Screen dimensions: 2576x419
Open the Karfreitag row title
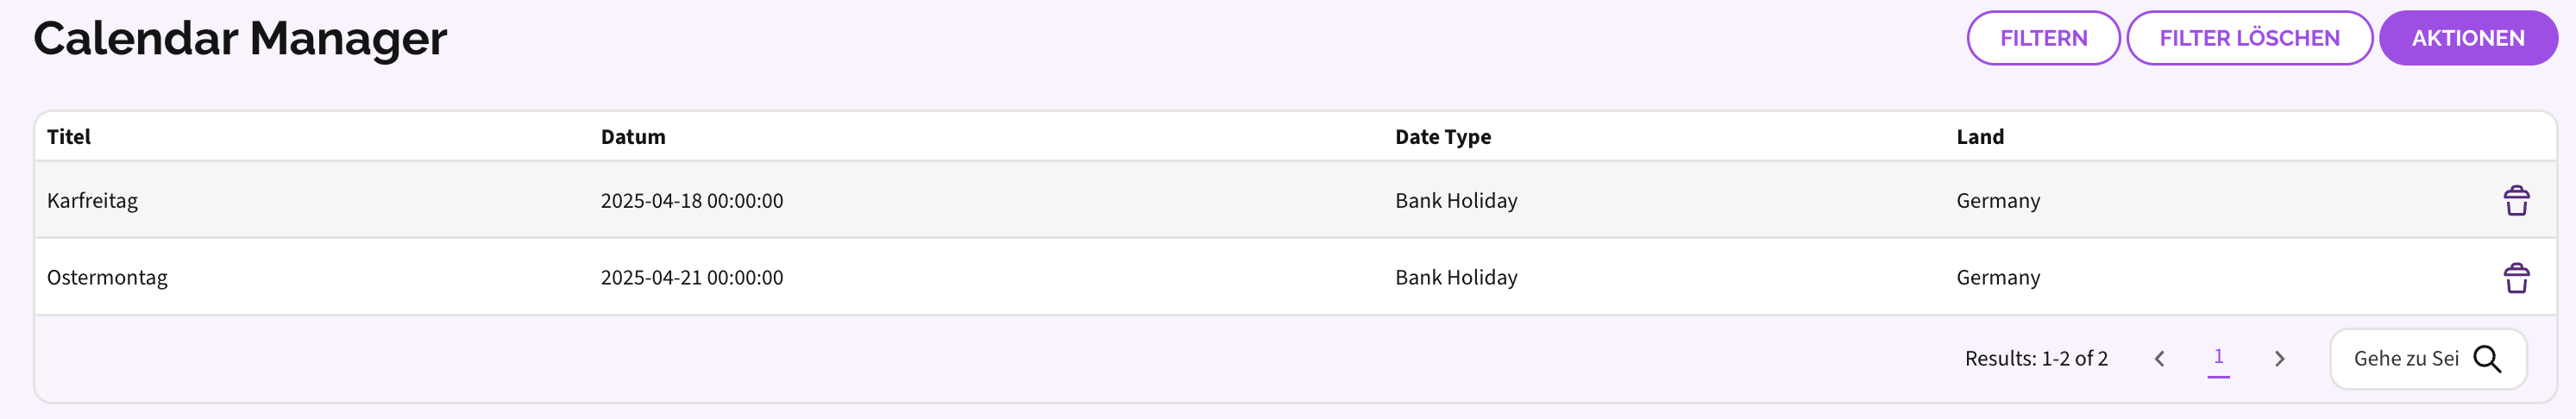click(x=92, y=201)
